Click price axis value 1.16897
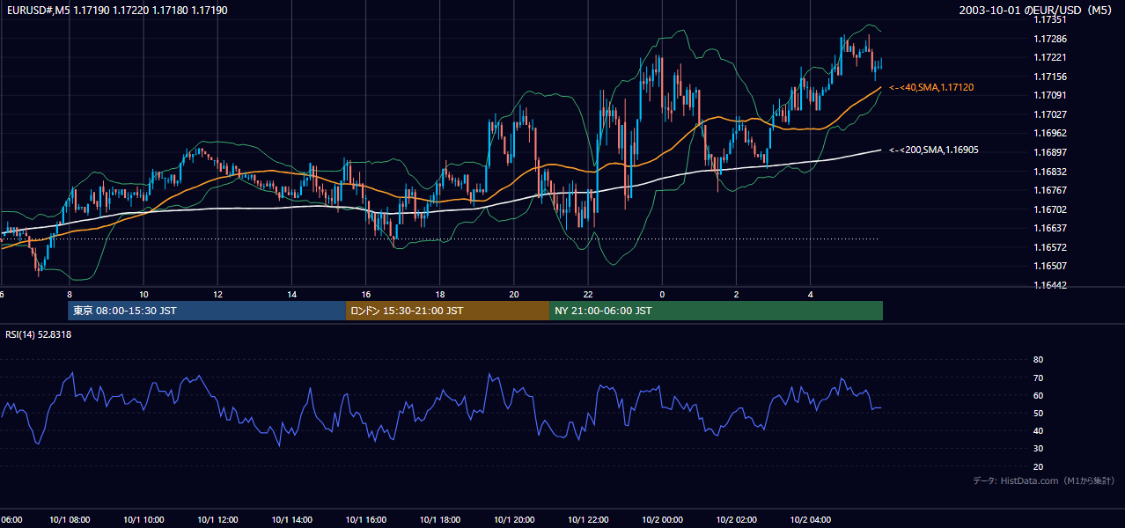The image size is (1125, 528). [x=1050, y=152]
